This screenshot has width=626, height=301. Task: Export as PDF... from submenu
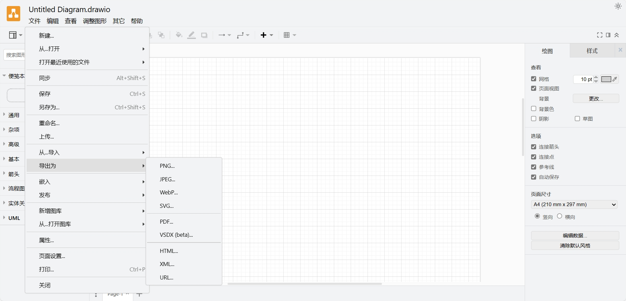pyautogui.click(x=184, y=222)
